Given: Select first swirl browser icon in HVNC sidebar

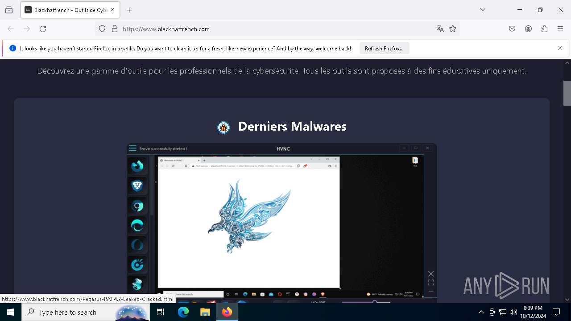Looking at the screenshot, I should [x=137, y=166].
